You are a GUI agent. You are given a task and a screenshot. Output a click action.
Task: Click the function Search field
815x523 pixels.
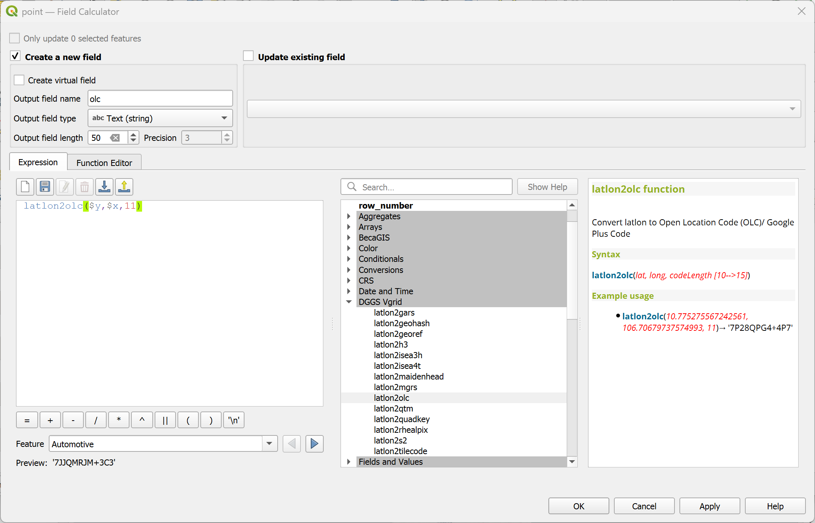point(434,187)
